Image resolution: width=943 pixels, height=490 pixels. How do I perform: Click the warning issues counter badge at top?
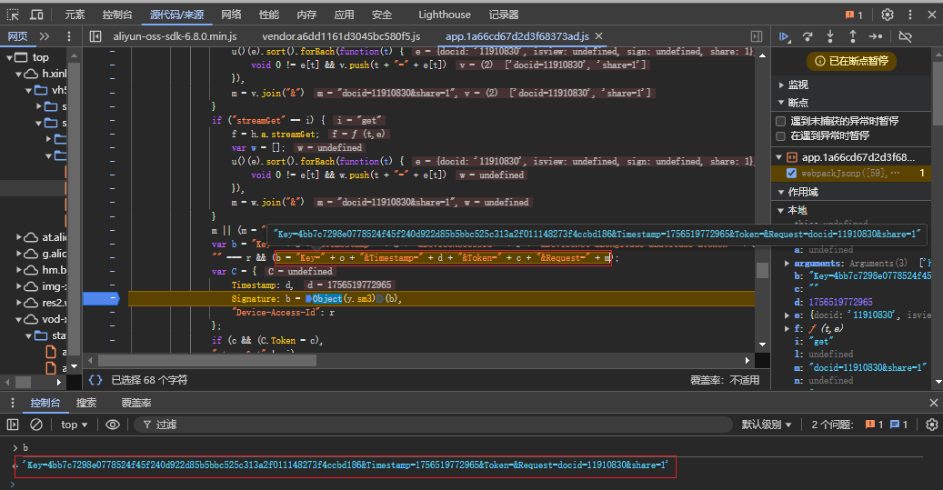point(854,15)
